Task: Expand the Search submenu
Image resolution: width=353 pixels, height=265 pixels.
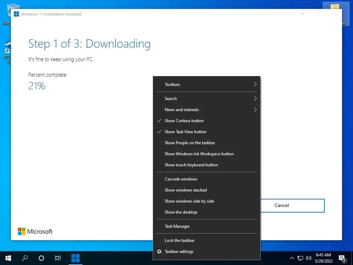Action: [x=207, y=99]
